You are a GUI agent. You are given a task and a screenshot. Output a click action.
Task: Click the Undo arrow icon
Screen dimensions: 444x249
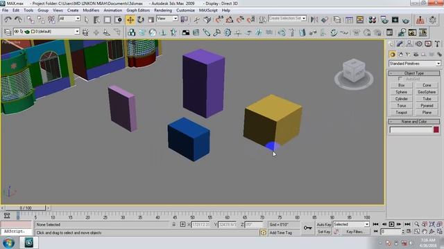click(8, 19)
